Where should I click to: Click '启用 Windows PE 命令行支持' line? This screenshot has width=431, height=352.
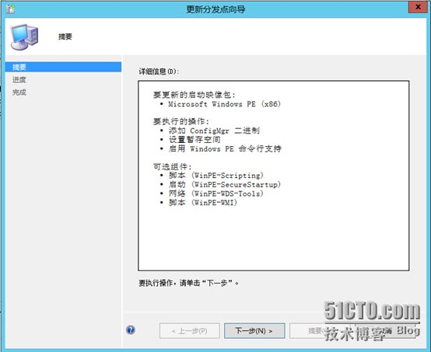pyautogui.click(x=225, y=149)
